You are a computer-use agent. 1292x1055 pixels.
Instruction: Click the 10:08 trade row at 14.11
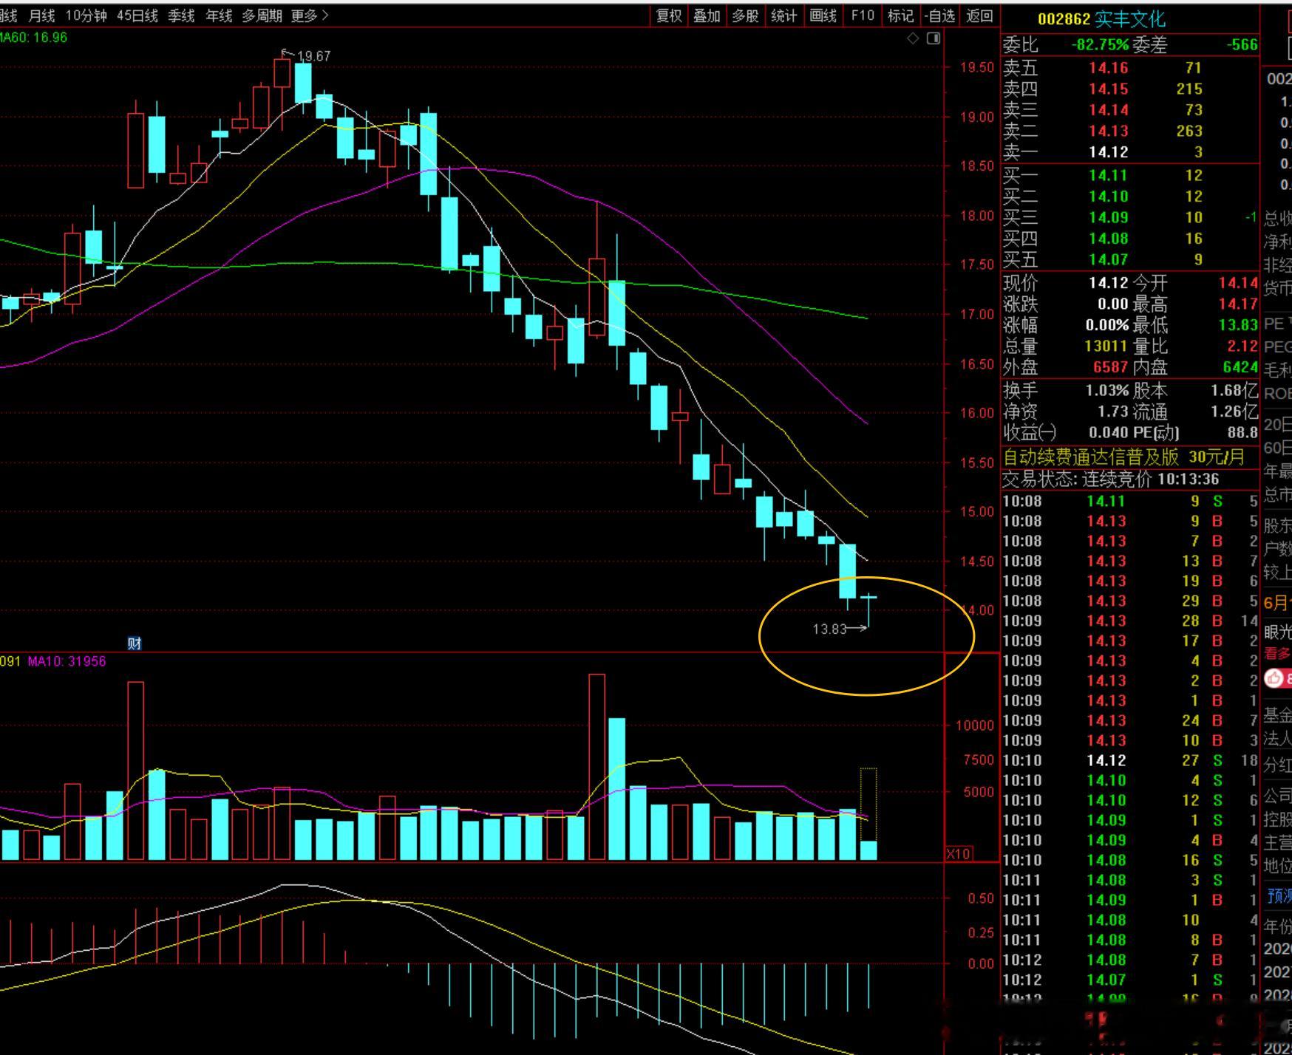click(1130, 501)
